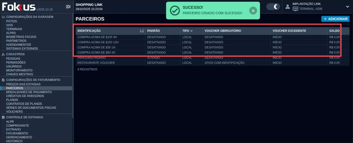Toggle the dark mode moon switch
Viewport: 353px width, 143px height.
273,7
